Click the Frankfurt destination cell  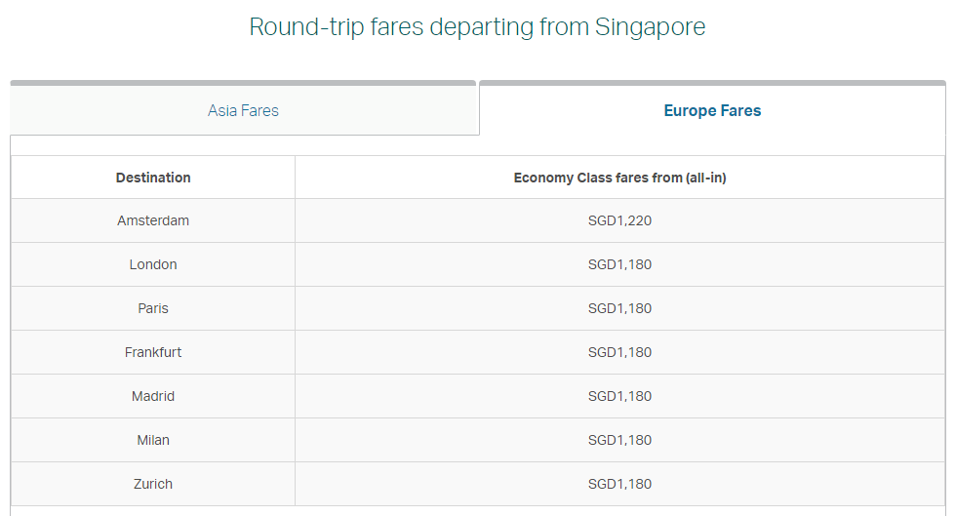pos(153,352)
